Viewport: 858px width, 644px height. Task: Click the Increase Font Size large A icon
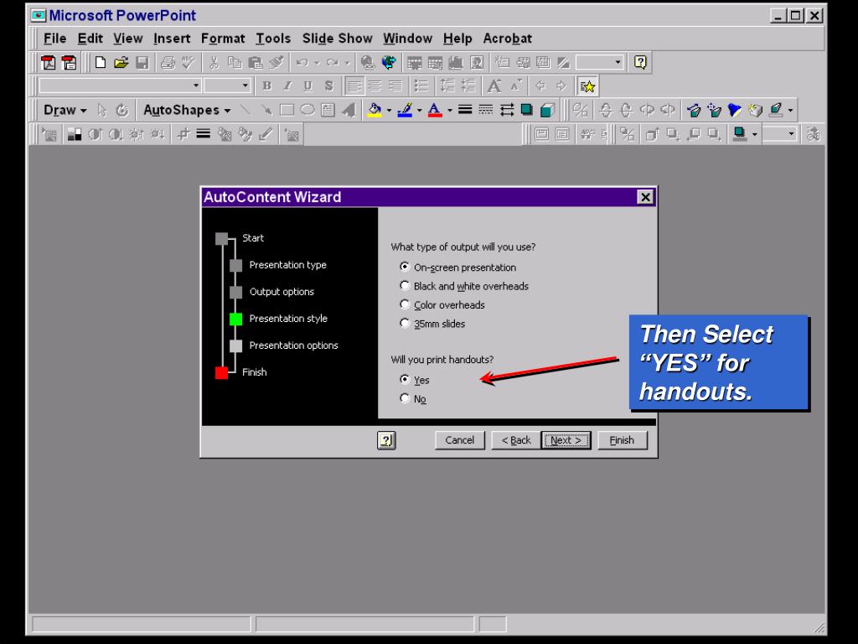tap(494, 86)
